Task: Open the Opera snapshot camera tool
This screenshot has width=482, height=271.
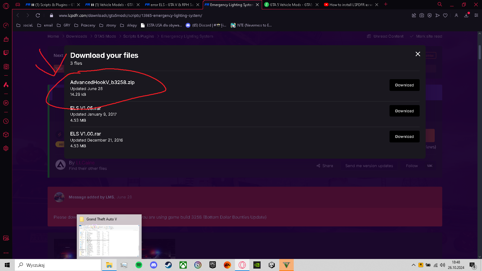Action: [x=422, y=15]
